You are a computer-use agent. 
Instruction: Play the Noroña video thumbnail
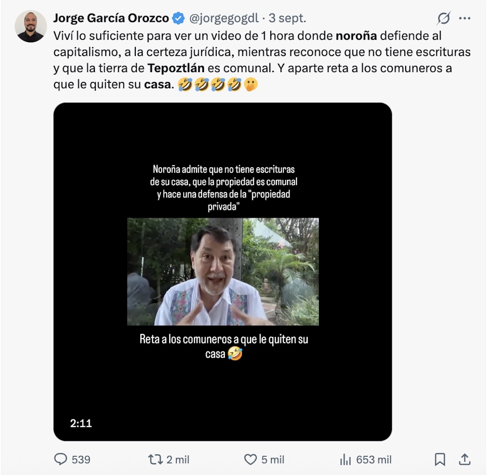click(223, 270)
